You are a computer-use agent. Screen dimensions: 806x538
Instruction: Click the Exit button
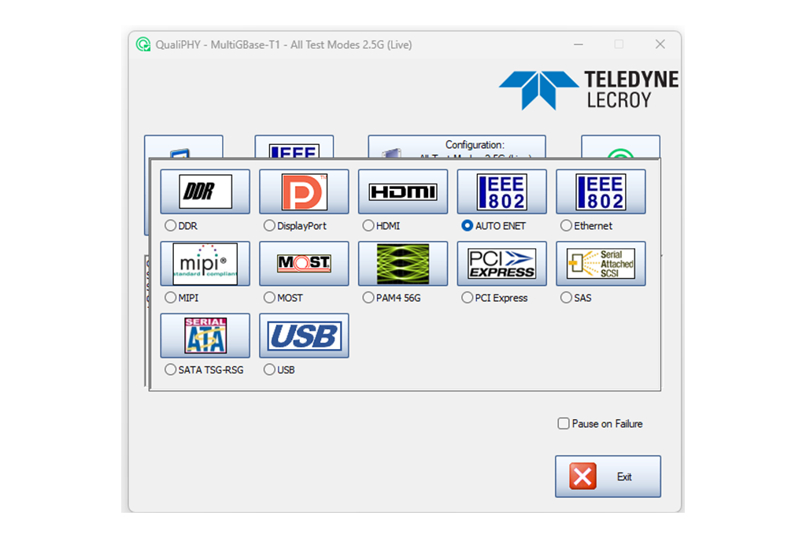(608, 477)
